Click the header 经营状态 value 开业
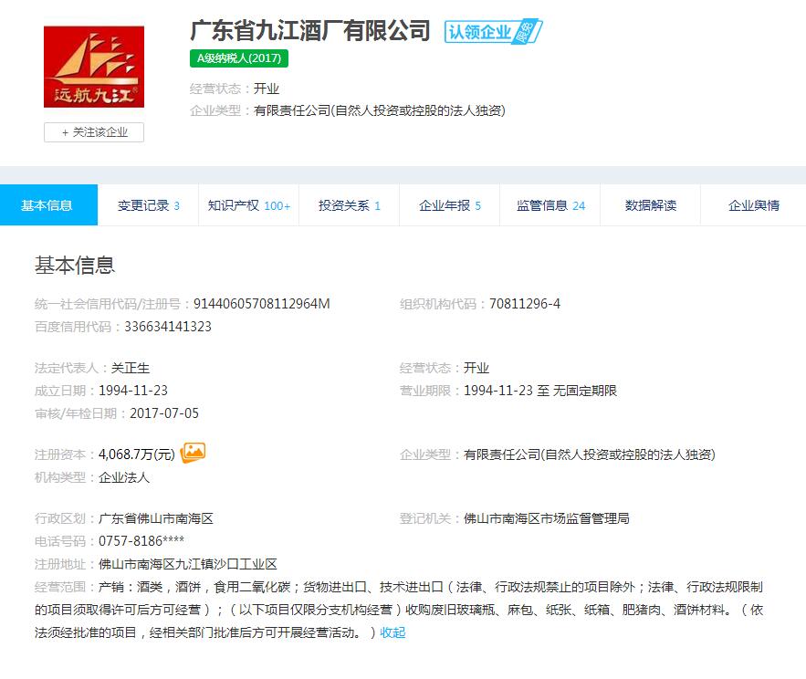The height and width of the screenshot is (679, 806). 267,89
